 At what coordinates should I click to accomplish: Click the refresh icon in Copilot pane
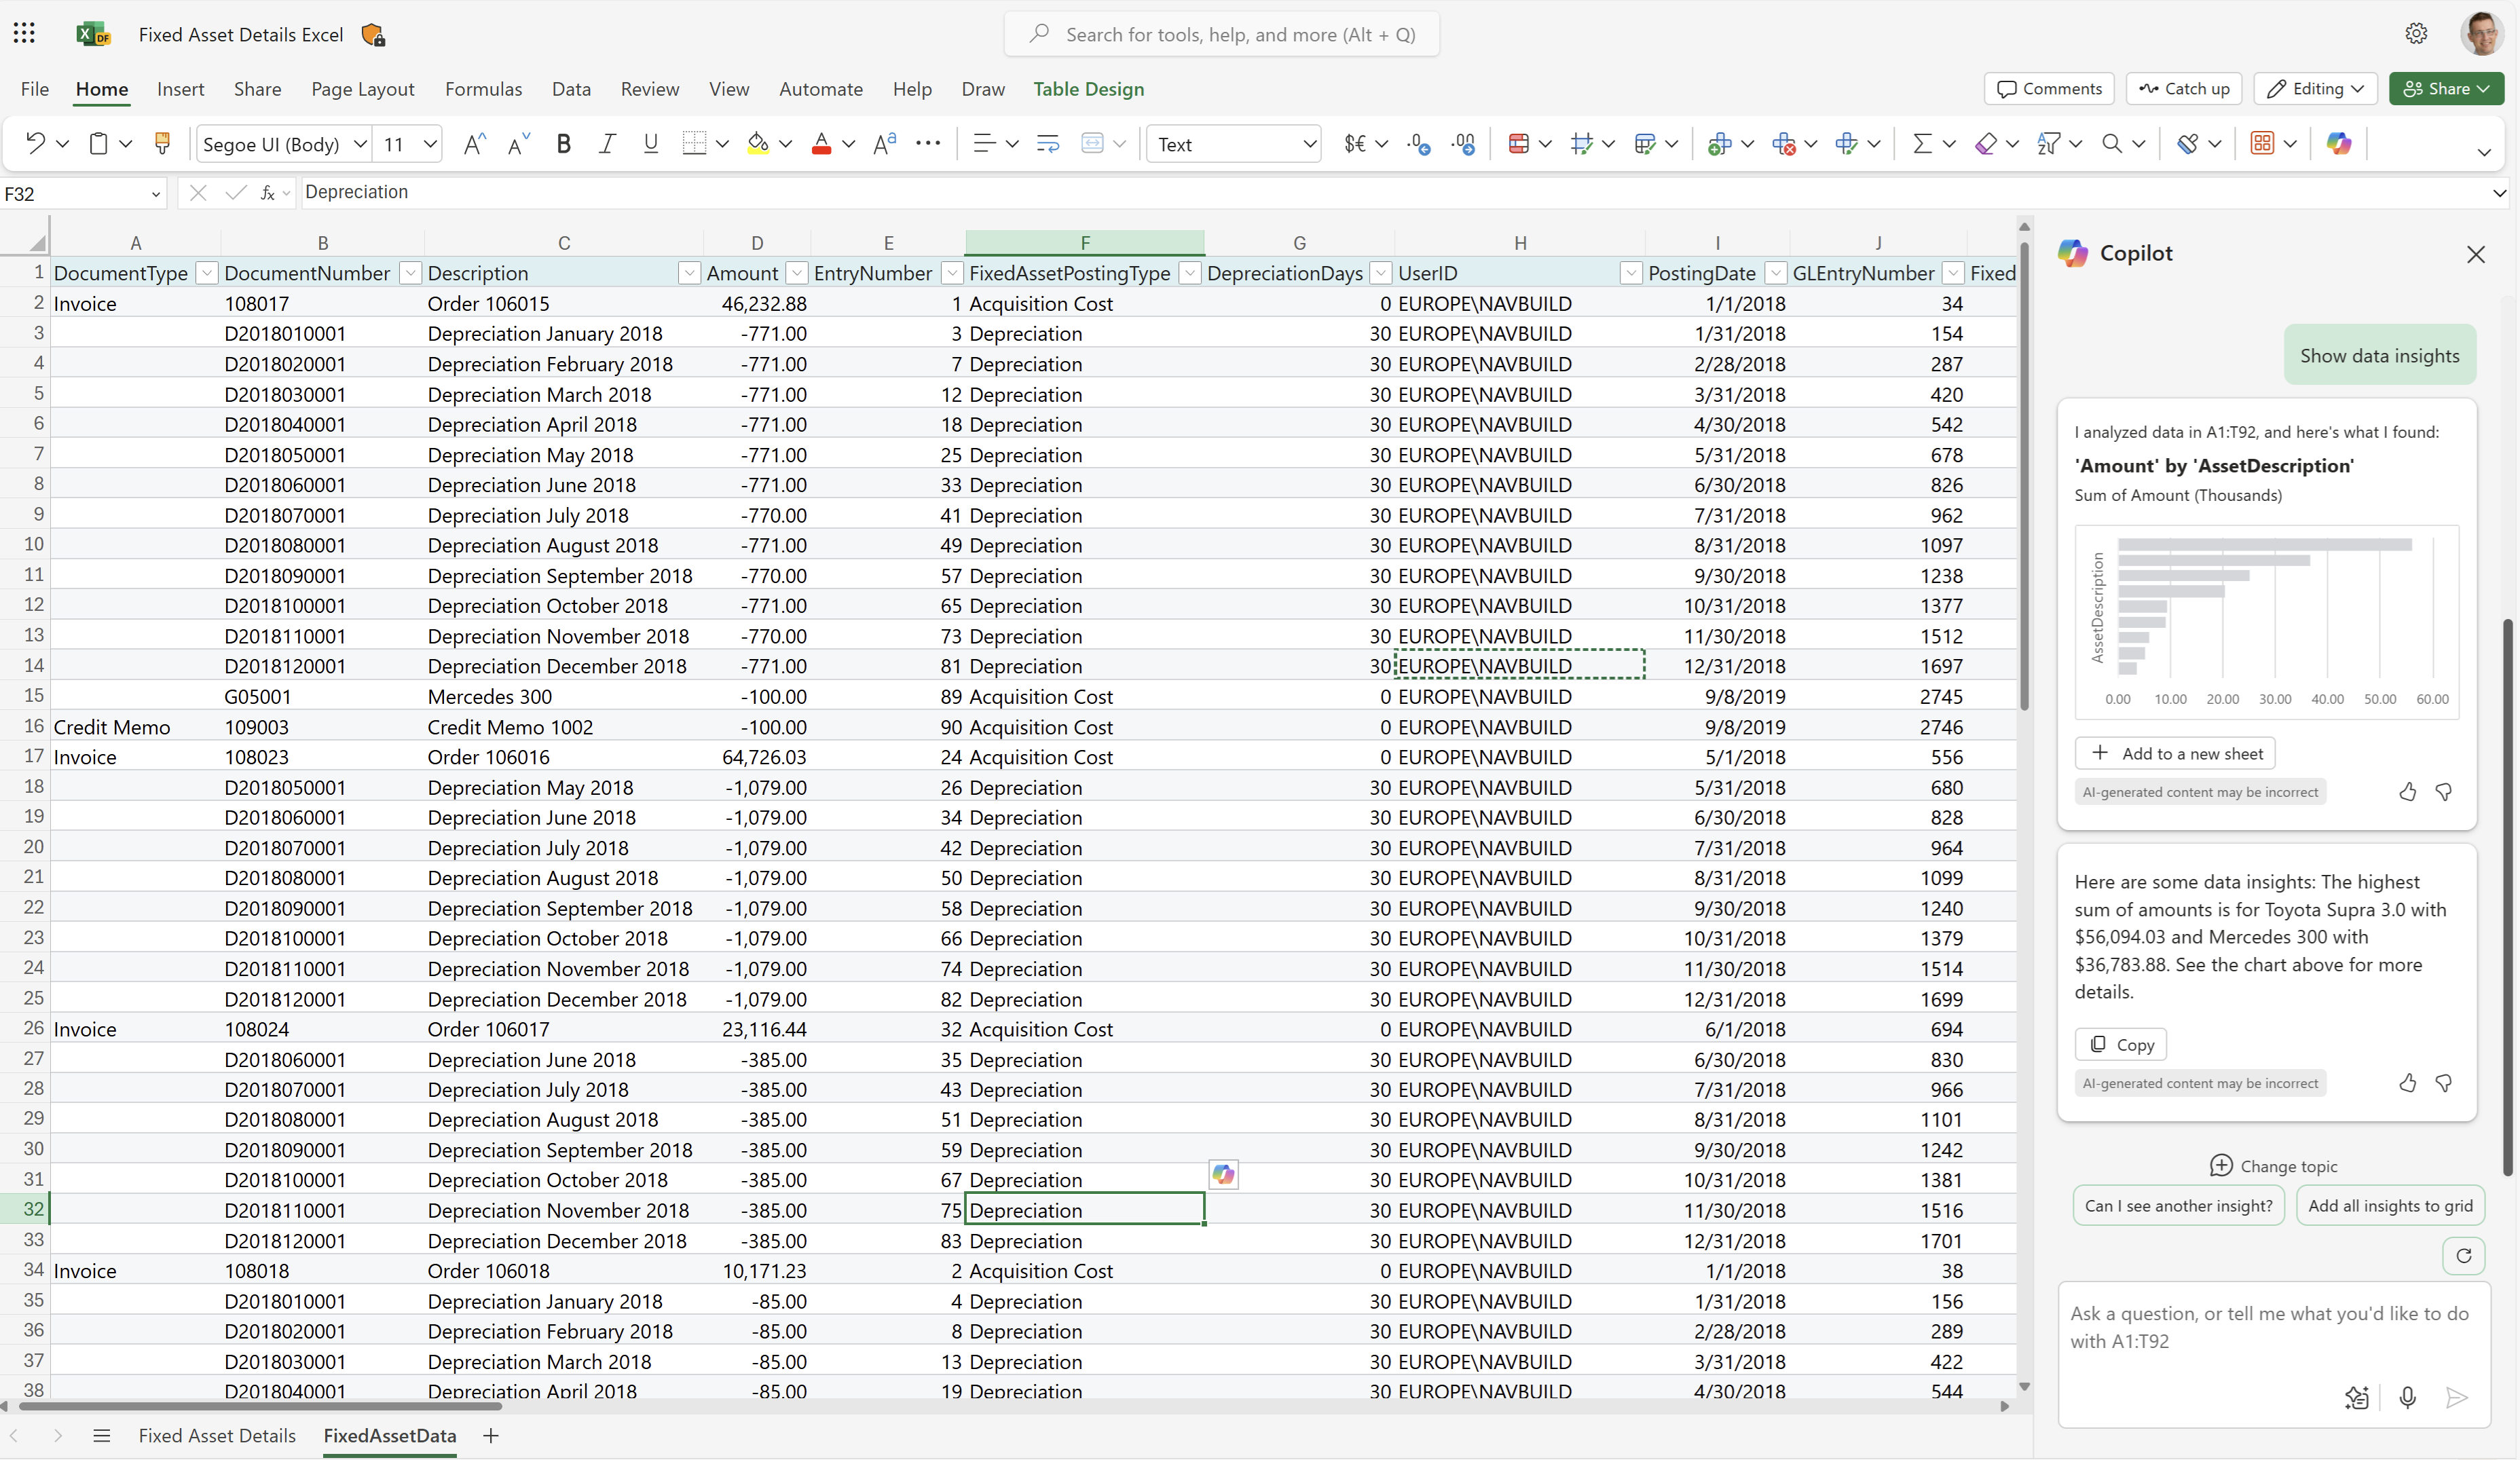tap(2464, 1256)
